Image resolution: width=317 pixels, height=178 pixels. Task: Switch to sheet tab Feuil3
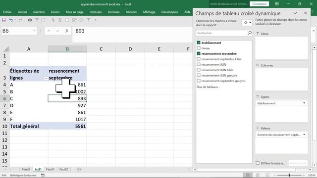click(x=26, y=169)
